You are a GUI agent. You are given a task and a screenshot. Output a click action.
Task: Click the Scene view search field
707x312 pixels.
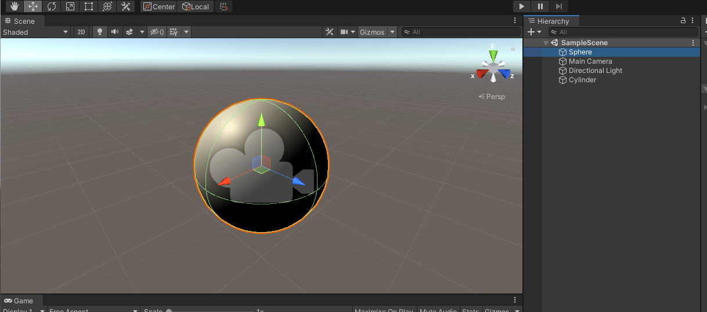(462, 32)
